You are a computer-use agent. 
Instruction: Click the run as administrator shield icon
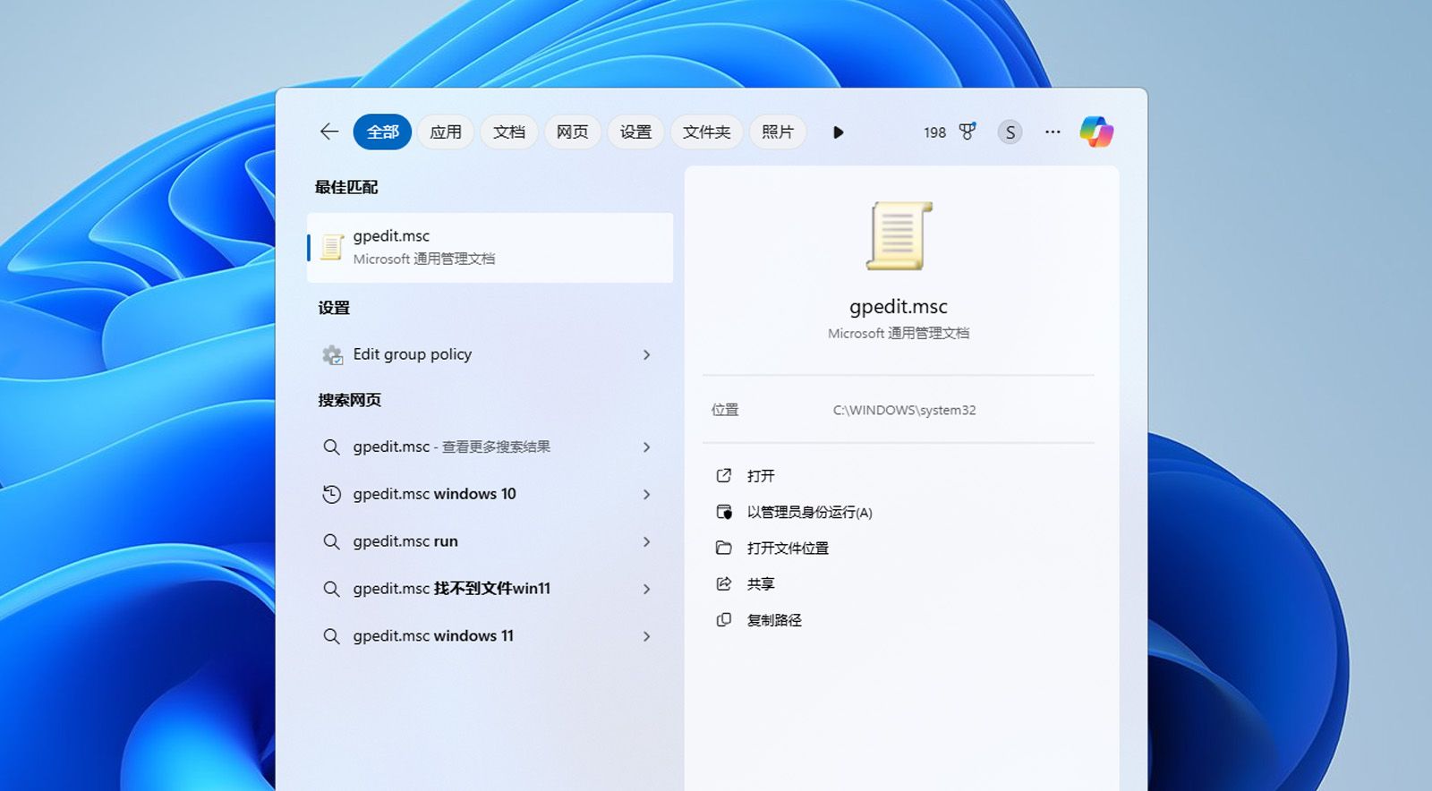(x=724, y=512)
